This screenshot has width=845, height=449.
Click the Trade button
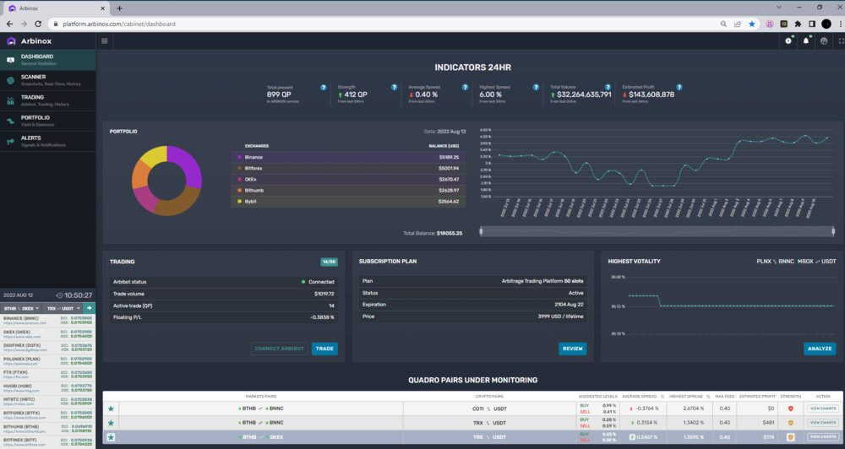pos(324,349)
